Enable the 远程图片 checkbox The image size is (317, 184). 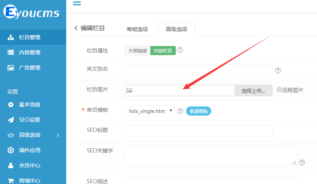coord(279,90)
